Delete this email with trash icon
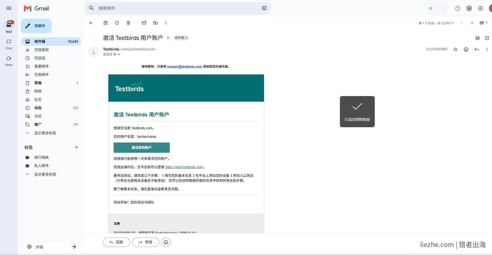The height and width of the screenshot is (255, 492). point(129,23)
